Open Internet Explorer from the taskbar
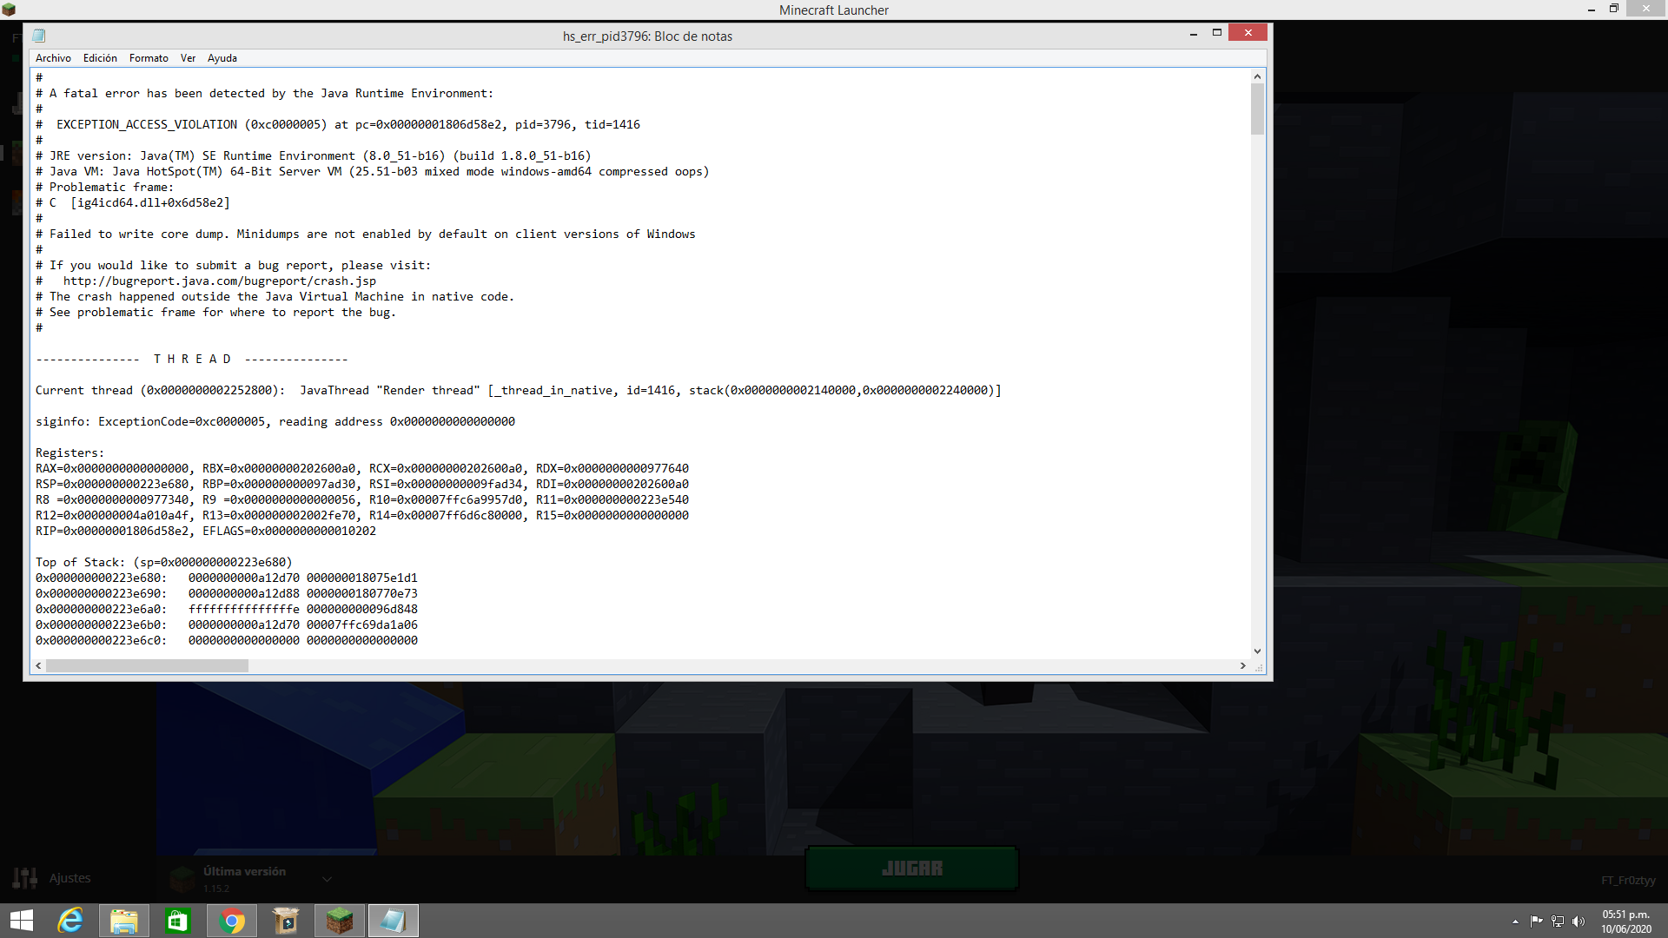 (x=70, y=921)
